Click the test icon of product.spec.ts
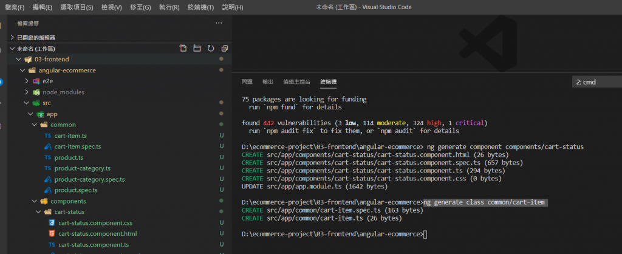622x254 pixels. coord(47,190)
